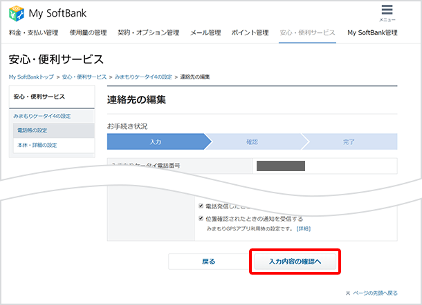Go to 安心・便利サービス breadcrumb link
Image resolution: width=422 pixels, height=305 pixels.
click(x=84, y=77)
